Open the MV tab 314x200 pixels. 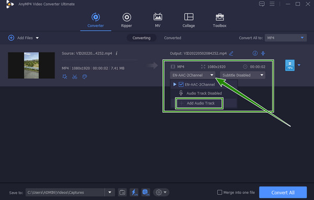pos(158,20)
